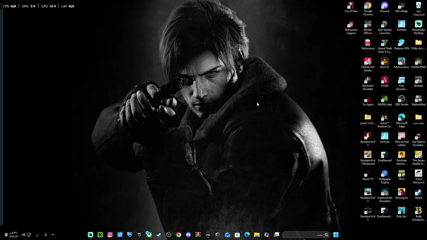
Task: Open Border Officer game shortcut
Action: 368,28
